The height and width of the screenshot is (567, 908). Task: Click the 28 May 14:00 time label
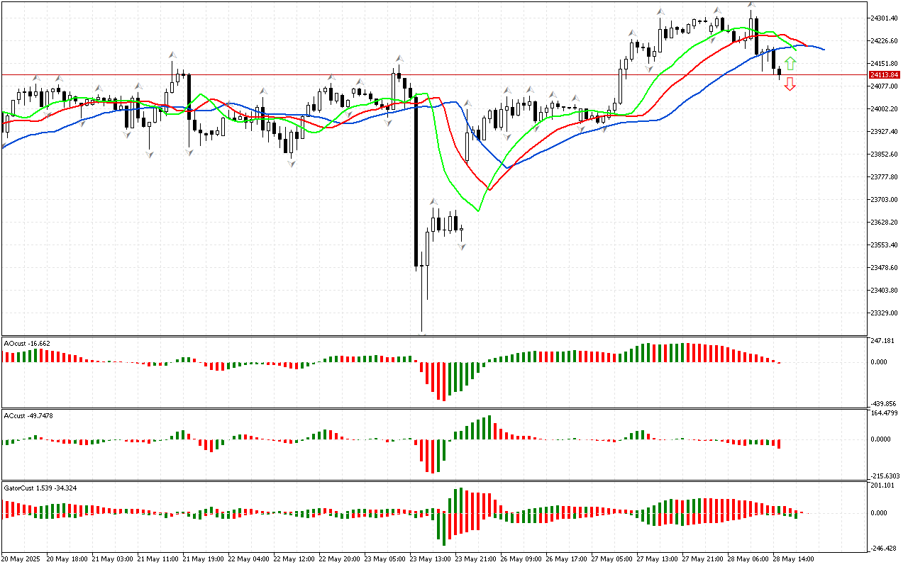click(x=795, y=558)
